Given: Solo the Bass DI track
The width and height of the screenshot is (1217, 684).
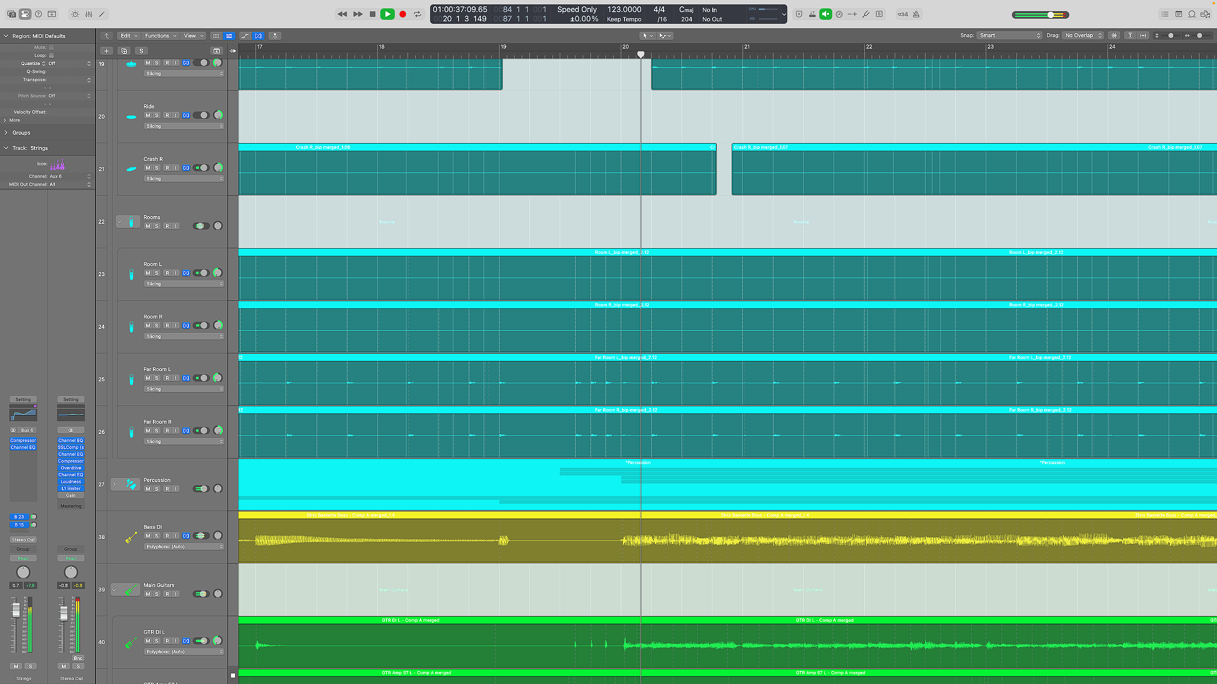Looking at the screenshot, I should click(157, 536).
